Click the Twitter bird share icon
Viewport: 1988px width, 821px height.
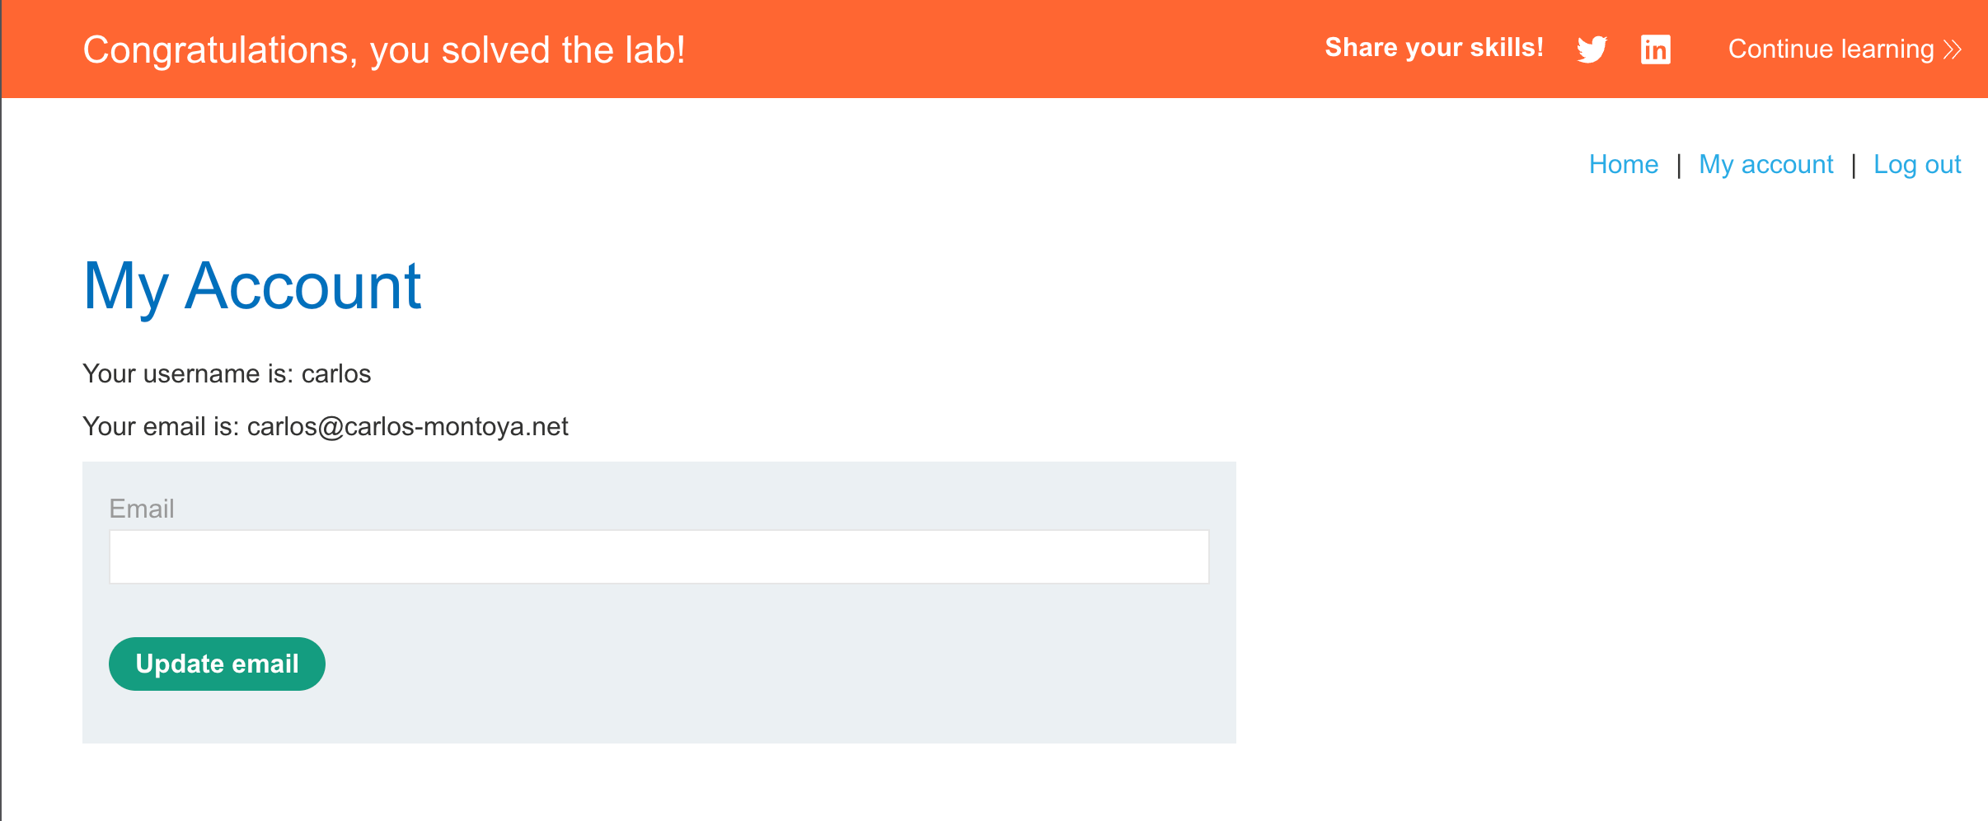pyautogui.click(x=1592, y=49)
